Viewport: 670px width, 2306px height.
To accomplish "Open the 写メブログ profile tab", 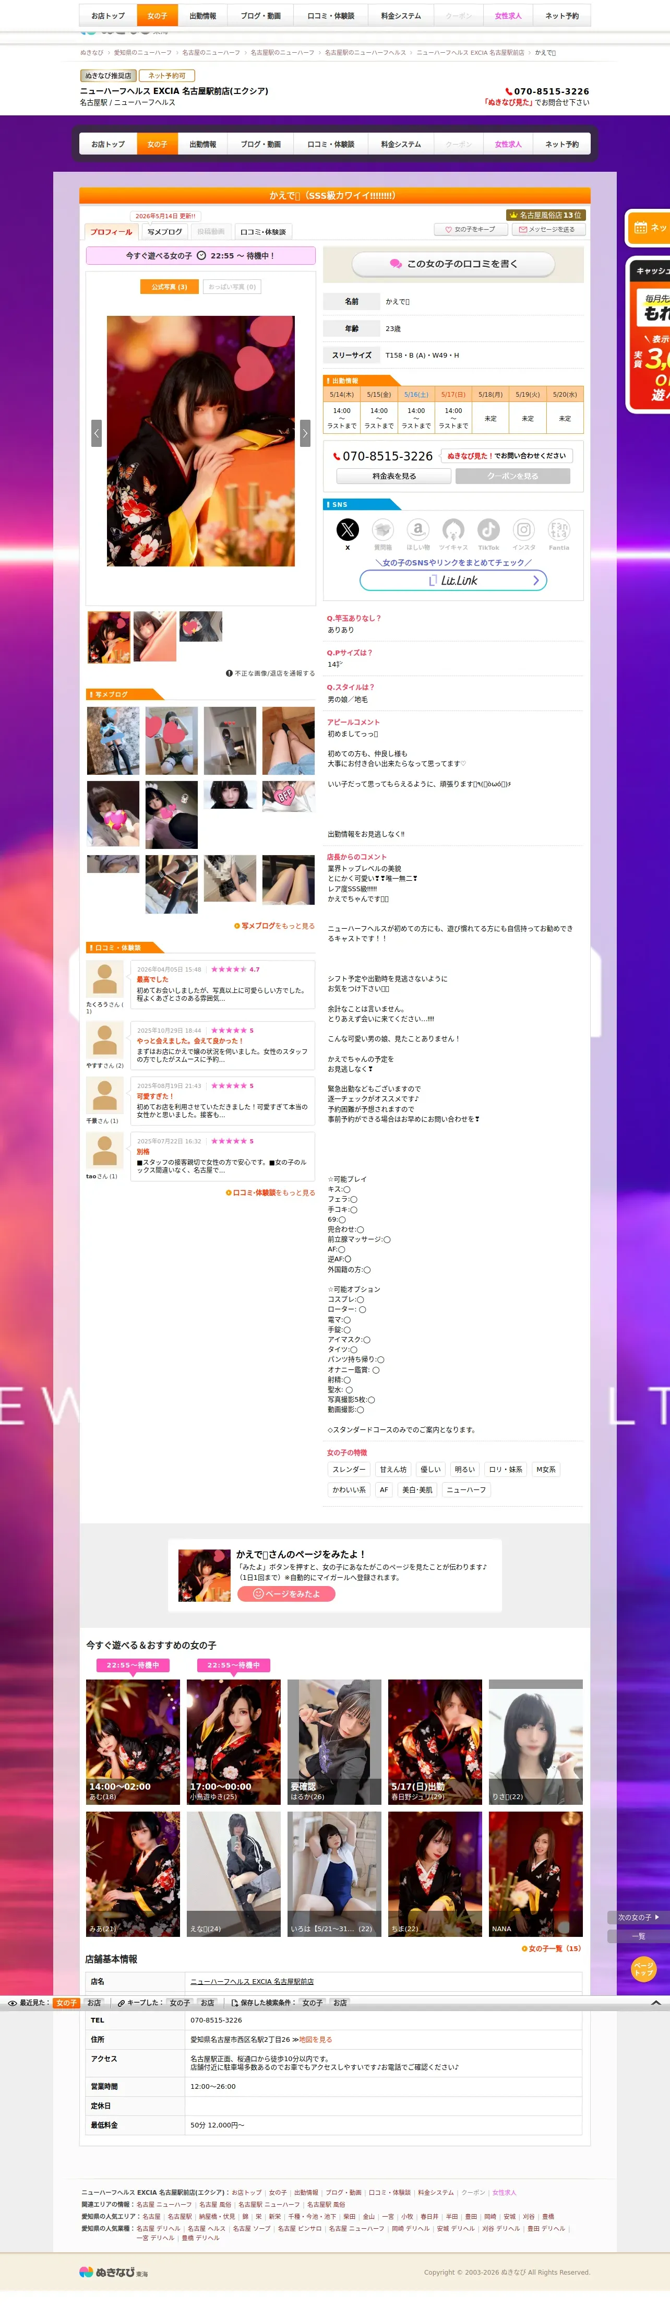I will tap(164, 232).
